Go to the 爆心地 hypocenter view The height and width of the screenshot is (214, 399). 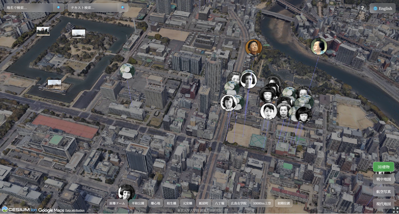coord(156,203)
